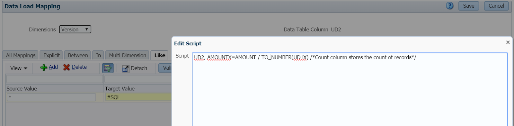Toggle the query by example filter icon
514x126 pixels.
pyautogui.click(x=108, y=68)
